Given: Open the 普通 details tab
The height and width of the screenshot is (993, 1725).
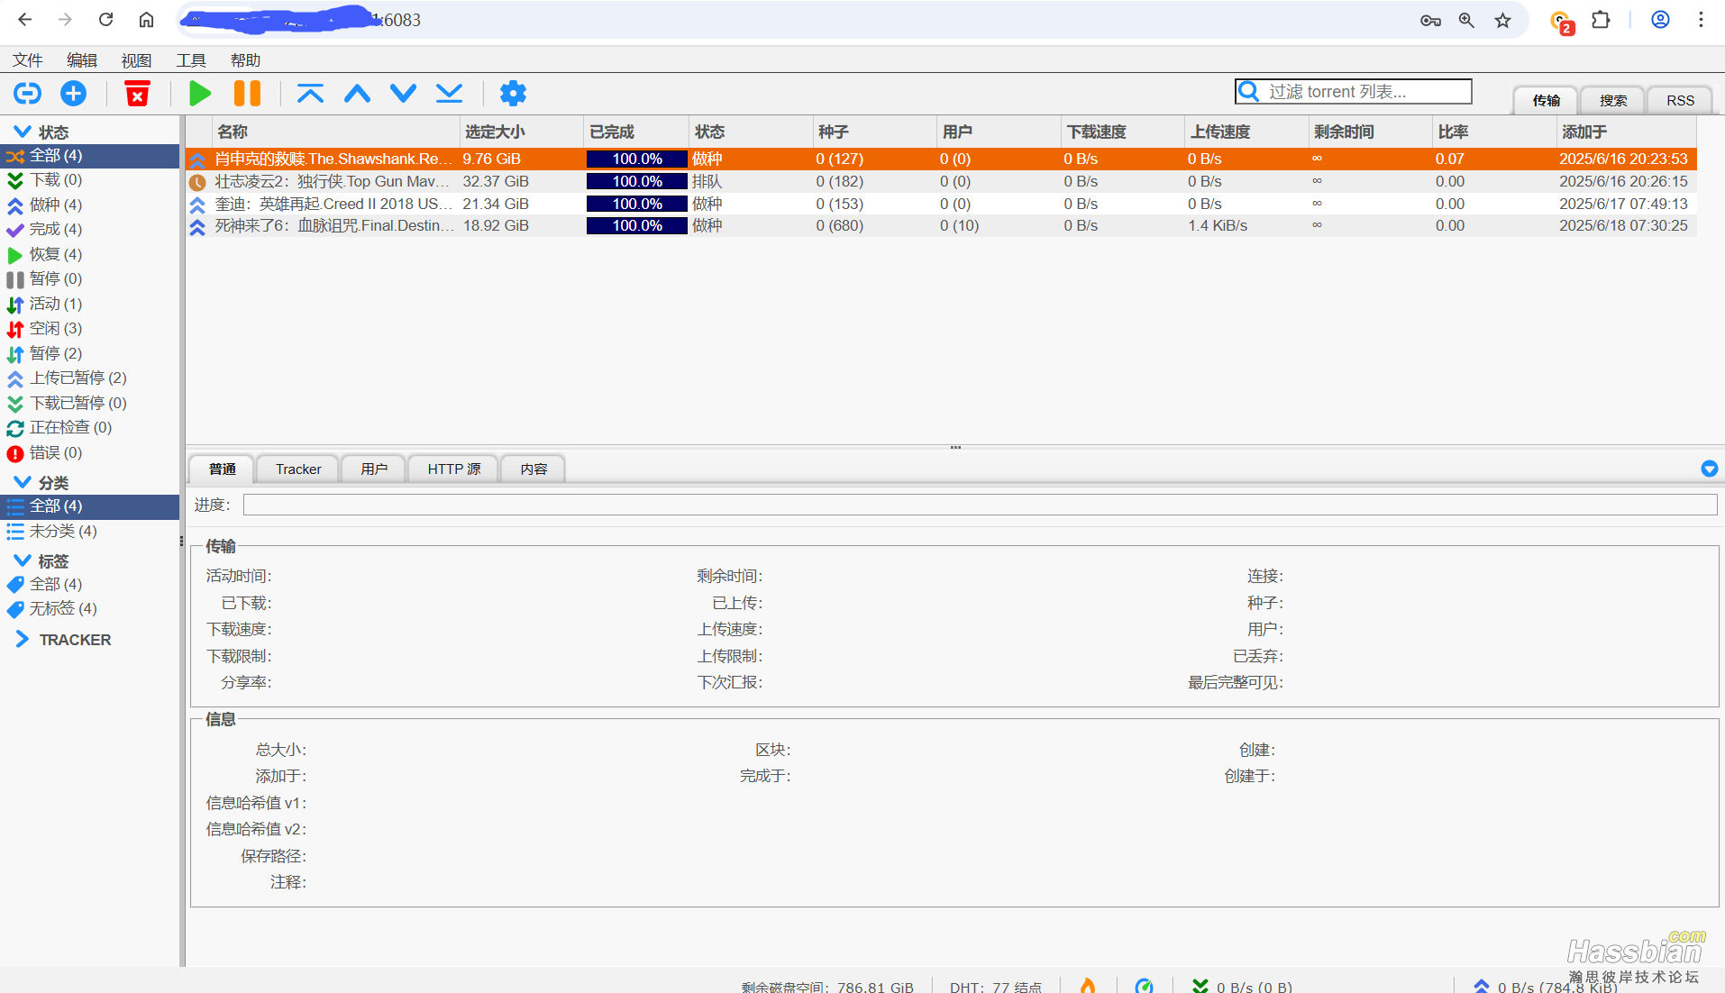Looking at the screenshot, I should 222,469.
